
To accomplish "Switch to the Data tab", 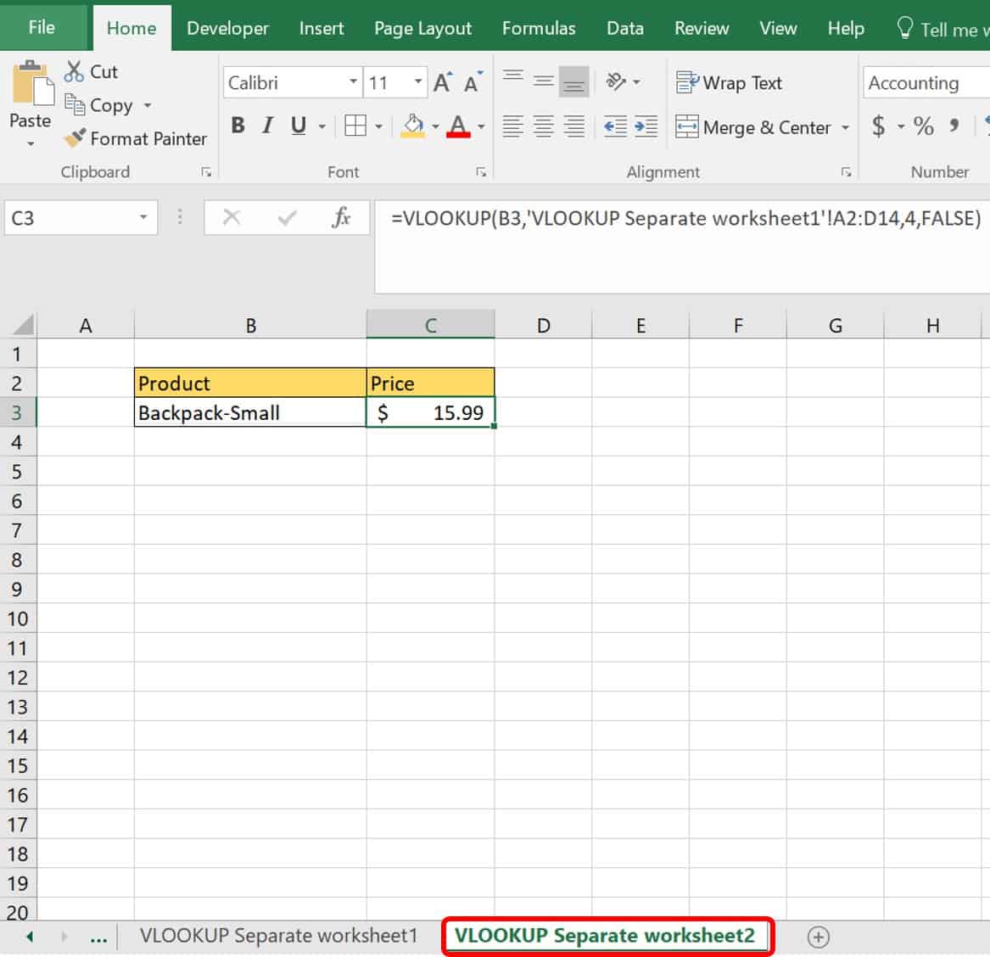I will point(625,28).
